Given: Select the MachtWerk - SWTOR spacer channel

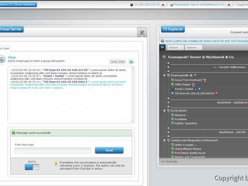Looking at the screenshot, I should pyautogui.click(x=232, y=132).
